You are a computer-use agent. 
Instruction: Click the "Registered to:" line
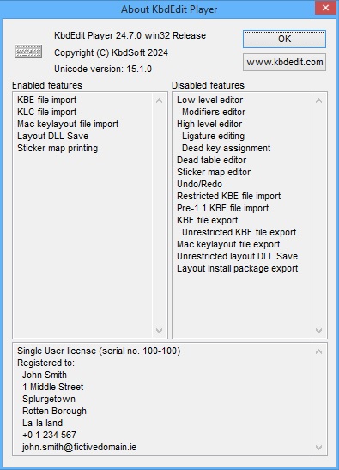coord(45,363)
